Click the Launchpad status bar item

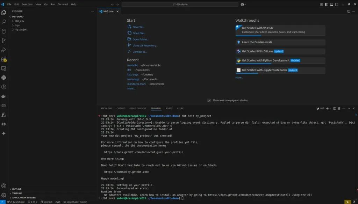point(17,202)
